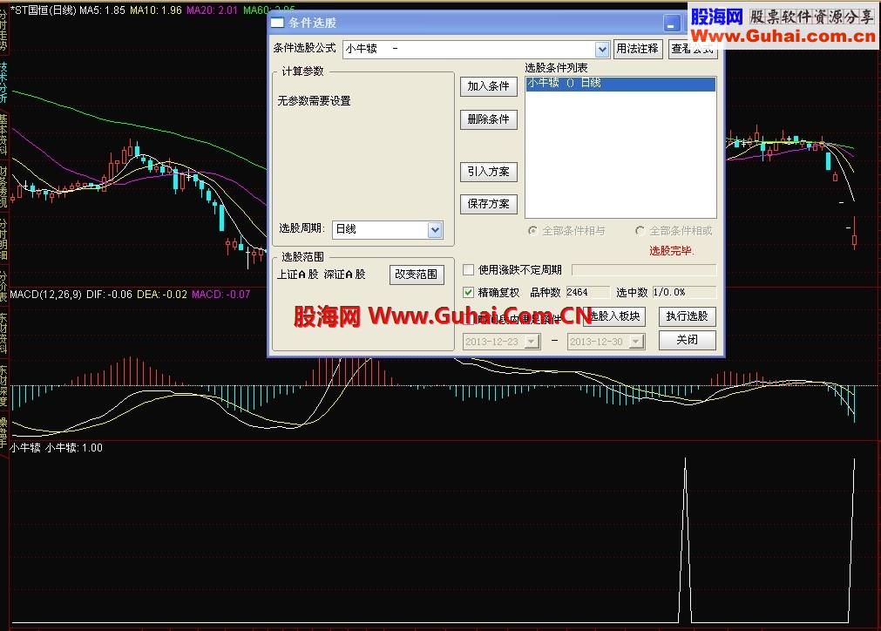This screenshot has width=881, height=631.
Task: Click the 涨跌不定周期 input field
Action: [x=644, y=270]
